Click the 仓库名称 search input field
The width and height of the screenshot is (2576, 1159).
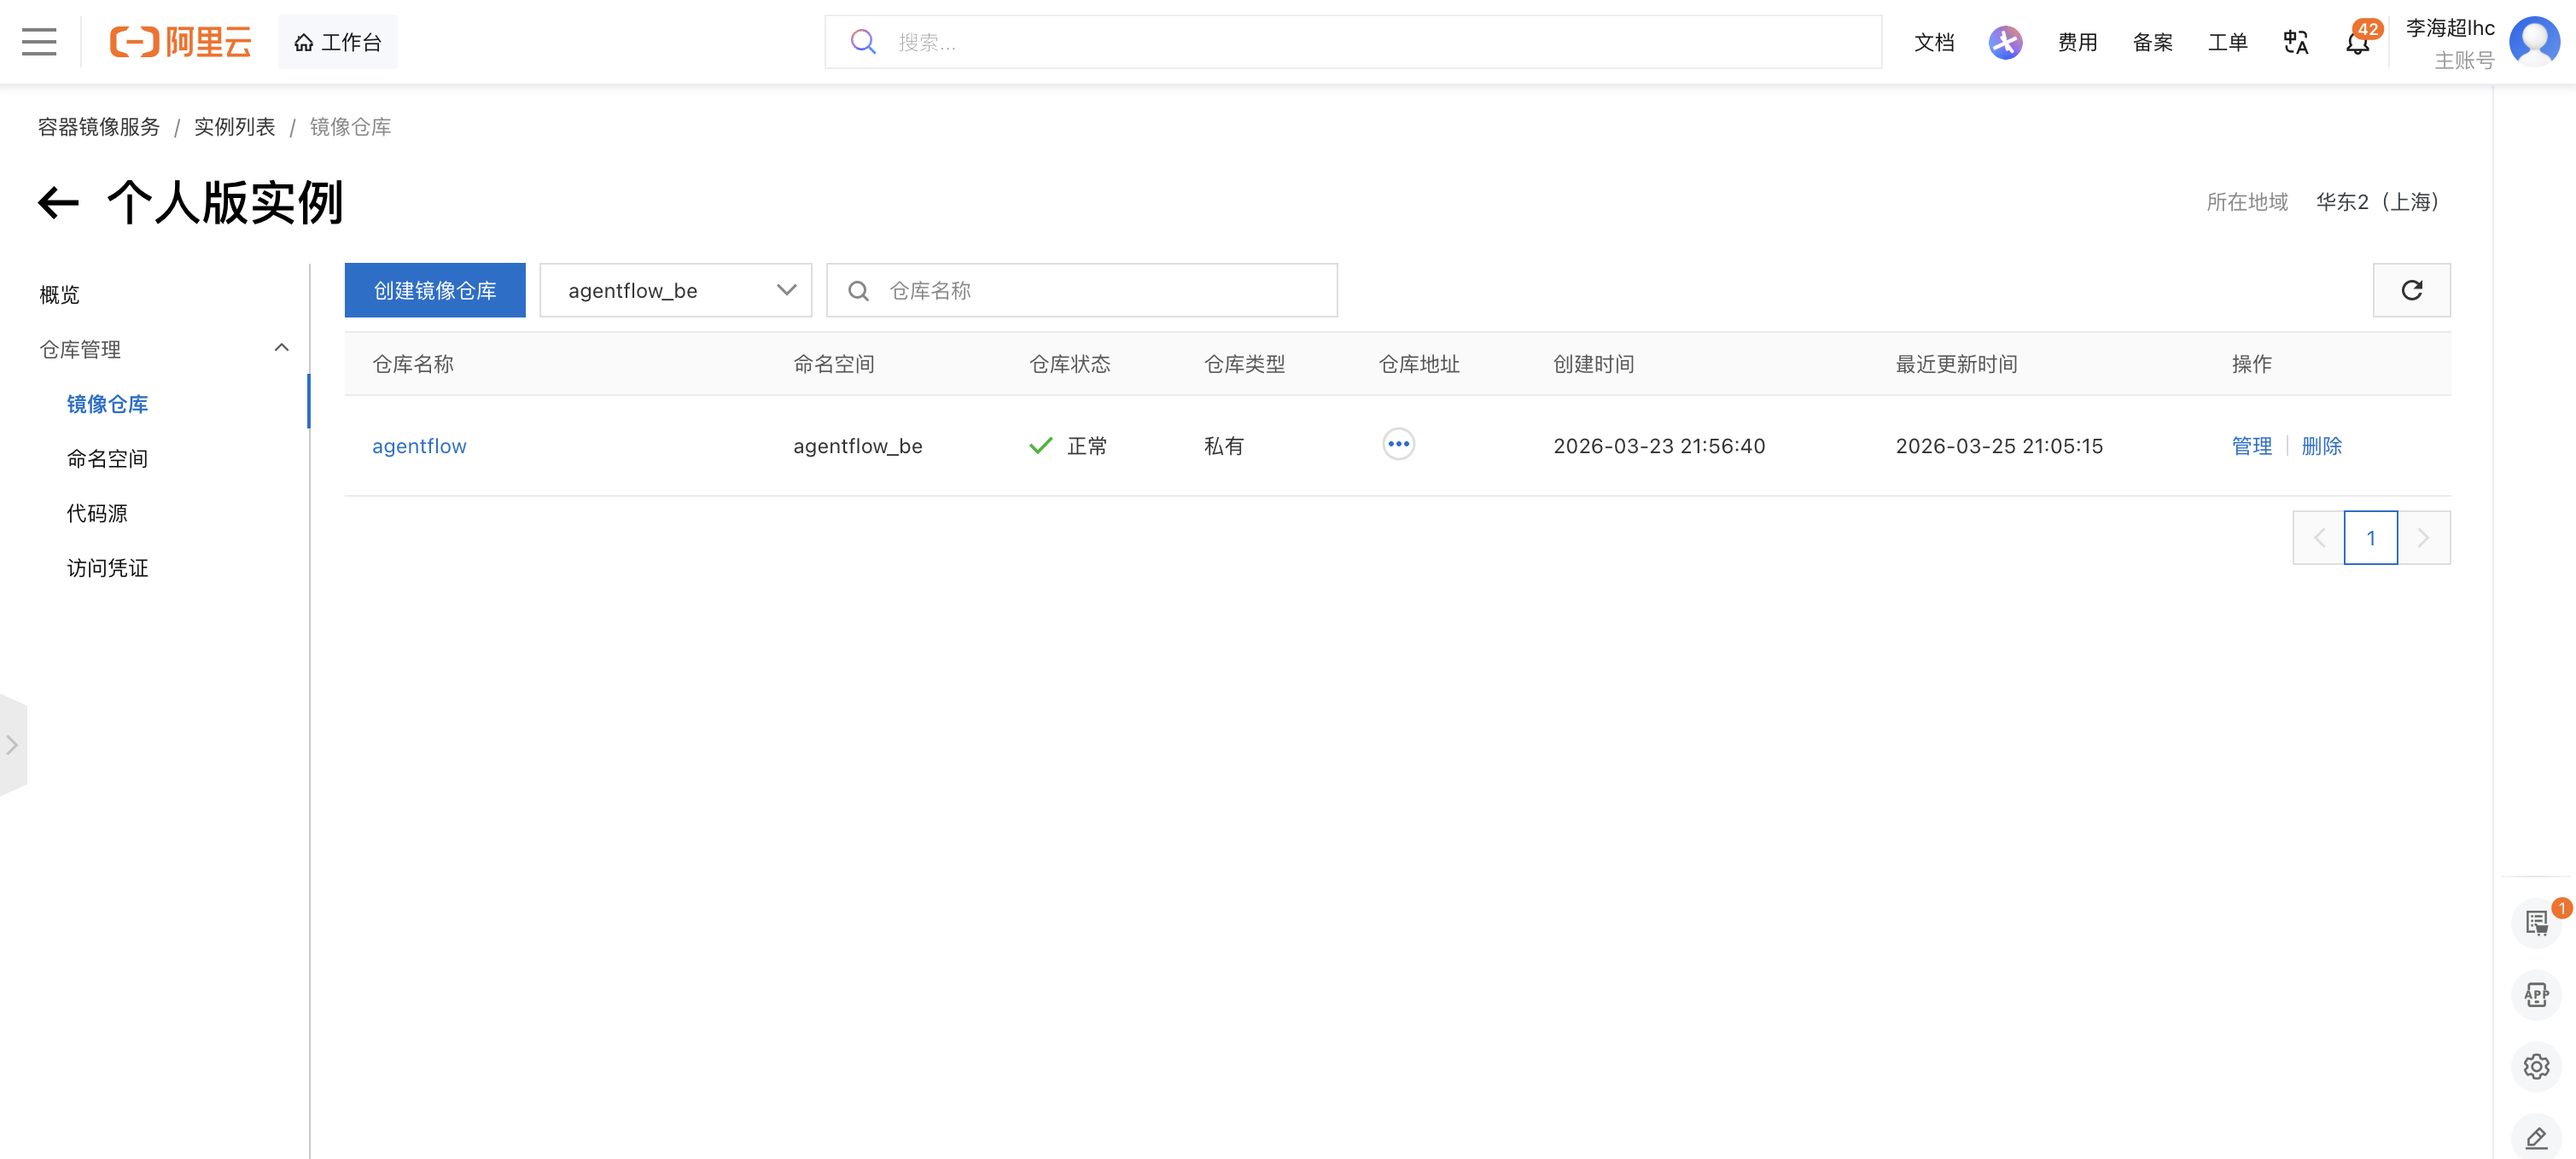[x=1080, y=290]
